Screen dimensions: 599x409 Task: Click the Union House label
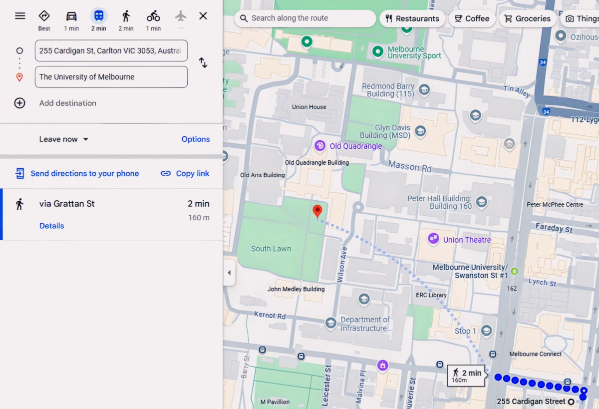click(x=309, y=107)
